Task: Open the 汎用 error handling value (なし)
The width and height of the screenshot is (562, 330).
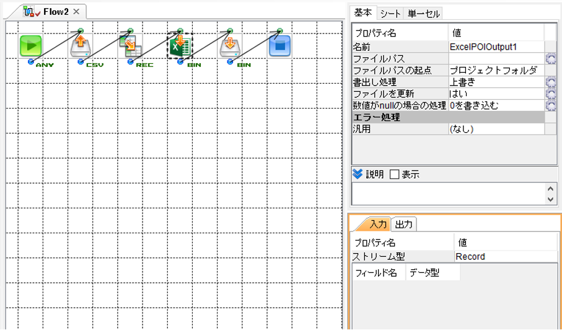Action: pyautogui.click(x=496, y=129)
